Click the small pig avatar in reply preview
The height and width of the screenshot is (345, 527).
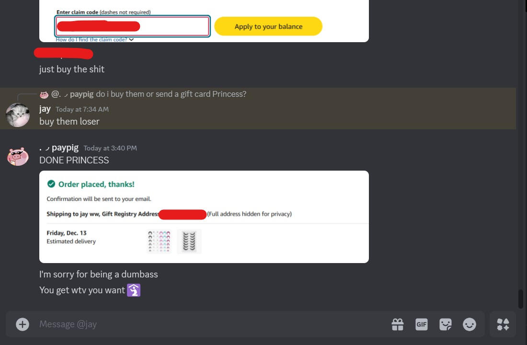[x=44, y=94]
